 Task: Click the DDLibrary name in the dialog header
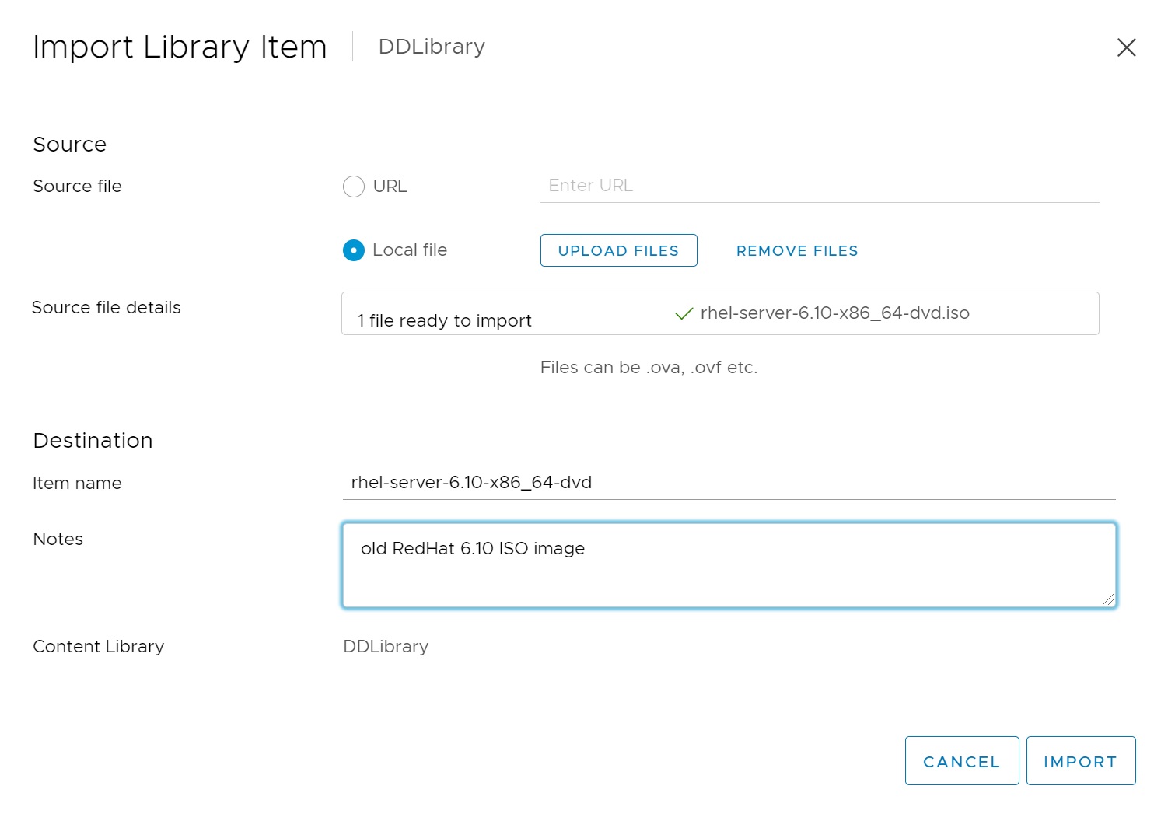coord(432,47)
